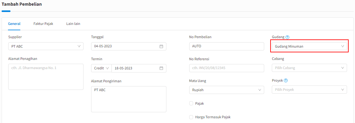Viewport: 355px width, 123px height.
Task: Click the No Referensi input field
Action: [x=227, y=68]
